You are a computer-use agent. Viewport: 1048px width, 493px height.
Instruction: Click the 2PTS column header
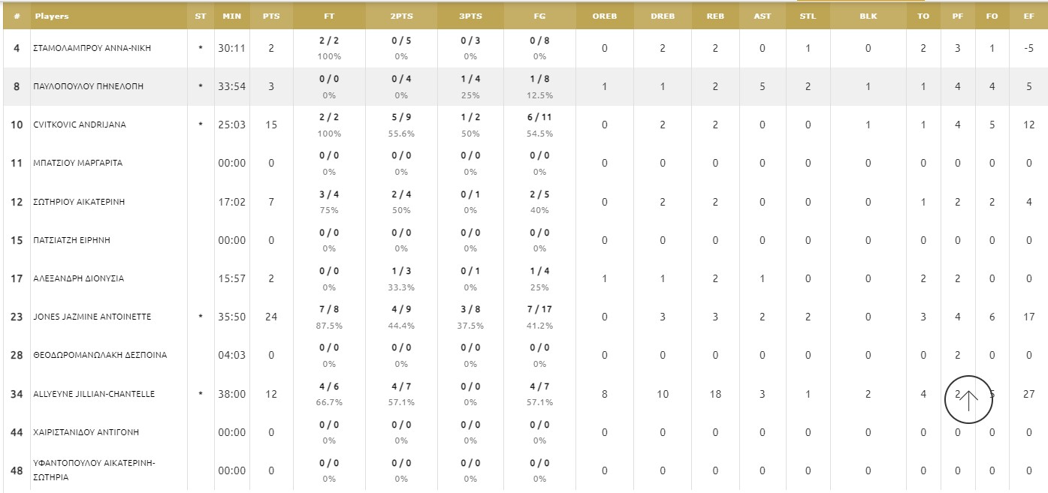401,16
